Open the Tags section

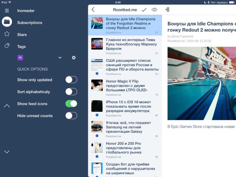coord(22,47)
